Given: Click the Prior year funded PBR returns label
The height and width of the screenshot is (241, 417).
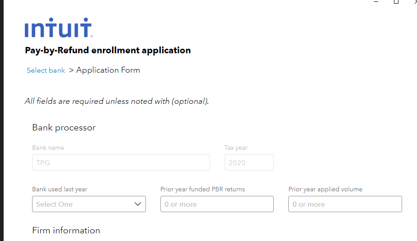Looking at the screenshot, I should [202, 189].
